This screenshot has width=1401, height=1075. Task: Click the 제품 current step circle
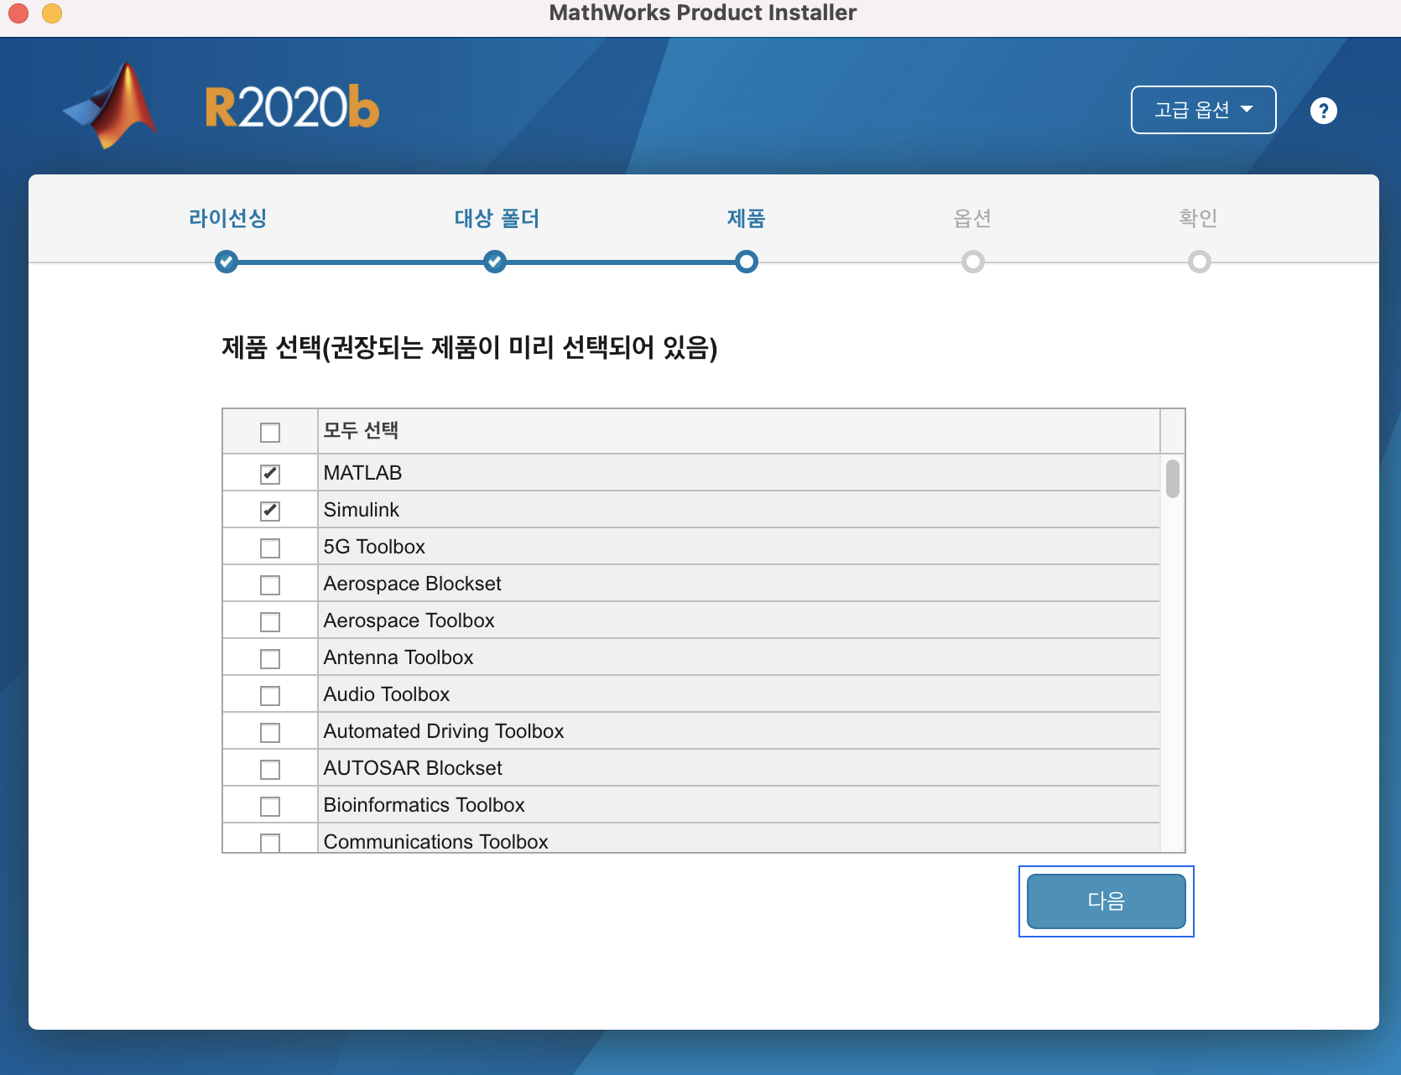[x=746, y=262]
